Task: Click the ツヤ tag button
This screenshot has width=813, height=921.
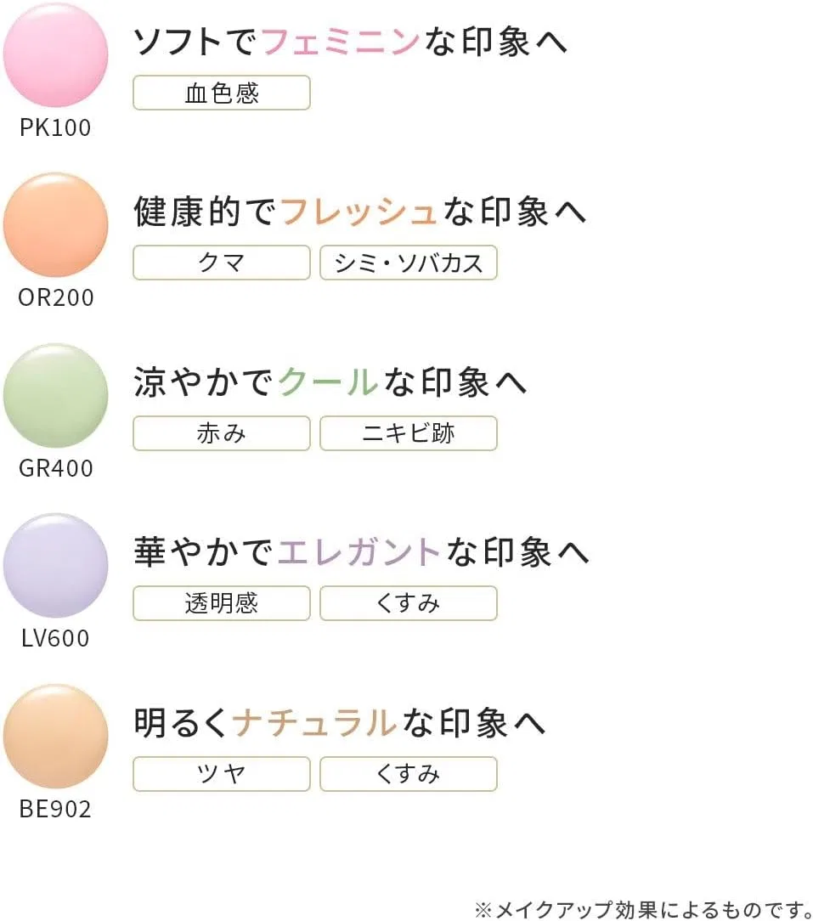Action: coord(222,774)
